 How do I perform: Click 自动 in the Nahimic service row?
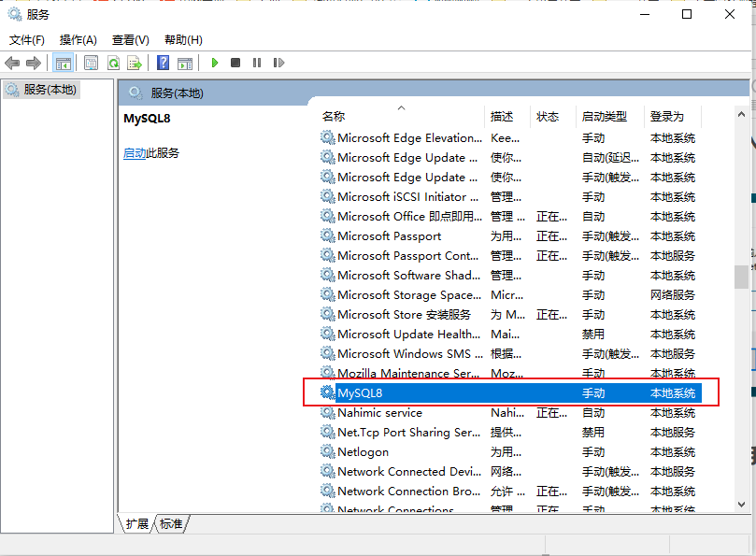(593, 413)
